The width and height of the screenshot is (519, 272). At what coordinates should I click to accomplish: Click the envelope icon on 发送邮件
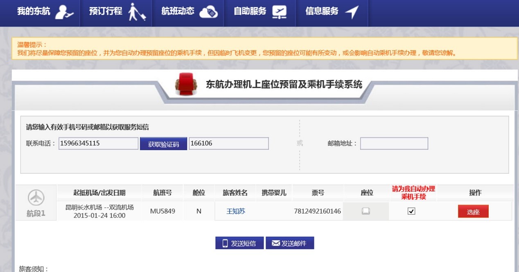click(276, 243)
